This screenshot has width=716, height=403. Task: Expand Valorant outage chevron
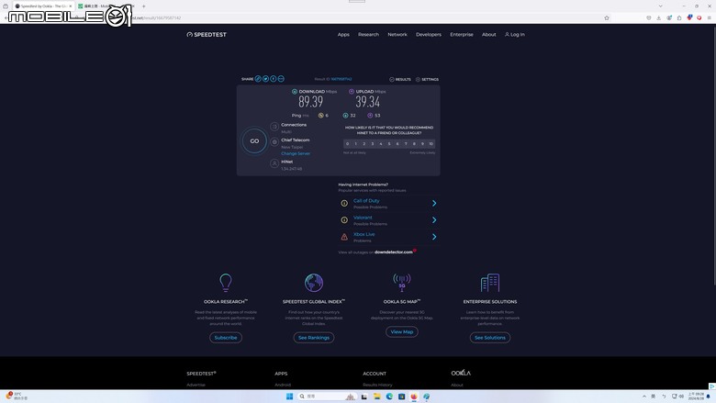pyautogui.click(x=434, y=220)
